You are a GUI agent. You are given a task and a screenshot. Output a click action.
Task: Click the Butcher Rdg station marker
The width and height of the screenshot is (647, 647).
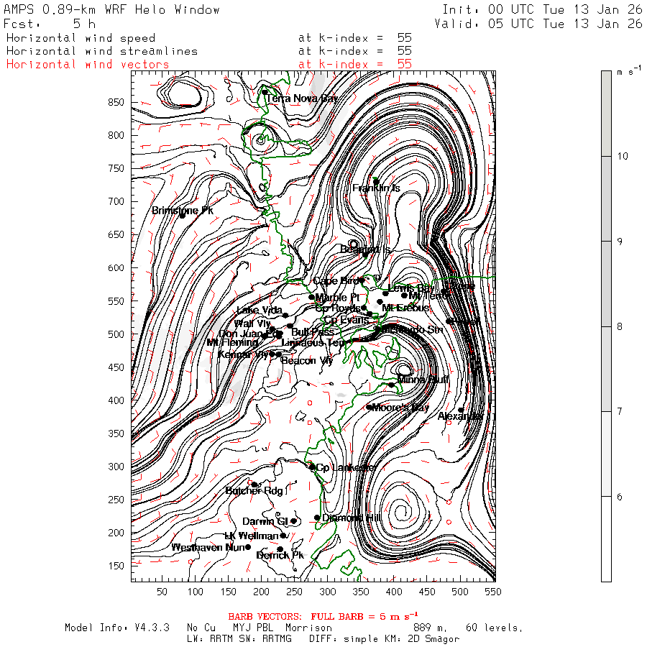[x=254, y=485]
